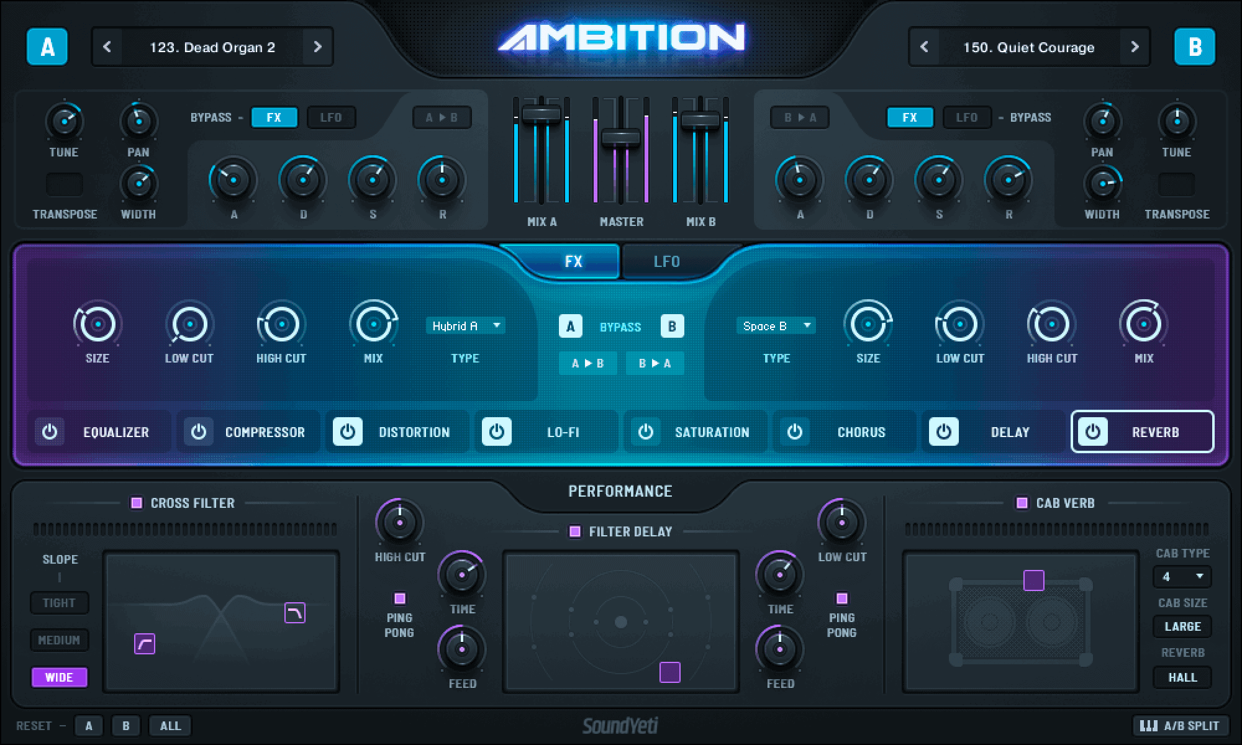Toggle the left Ping Pong checkbox
This screenshot has height=745, width=1242.
[400, 598]
